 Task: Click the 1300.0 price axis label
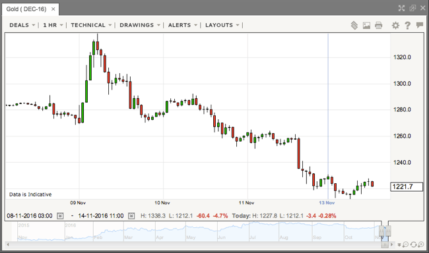click(402, 84)
